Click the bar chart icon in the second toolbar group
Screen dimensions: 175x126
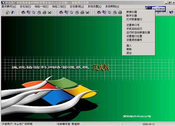point(87,12)
